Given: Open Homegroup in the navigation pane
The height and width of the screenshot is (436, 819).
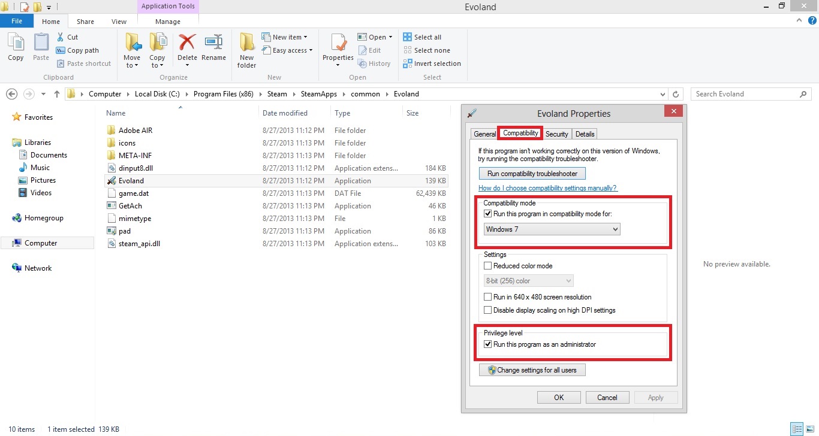Looking at the screenshot, I should tap(38, 218).
